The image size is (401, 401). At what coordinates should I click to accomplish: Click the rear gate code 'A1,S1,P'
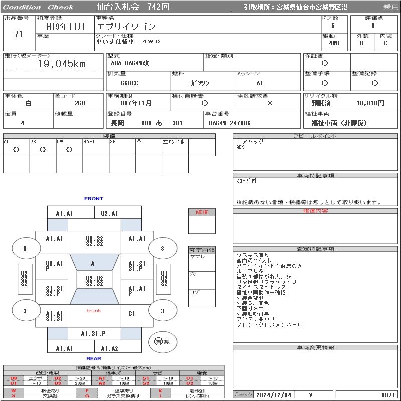click(93, 333)
